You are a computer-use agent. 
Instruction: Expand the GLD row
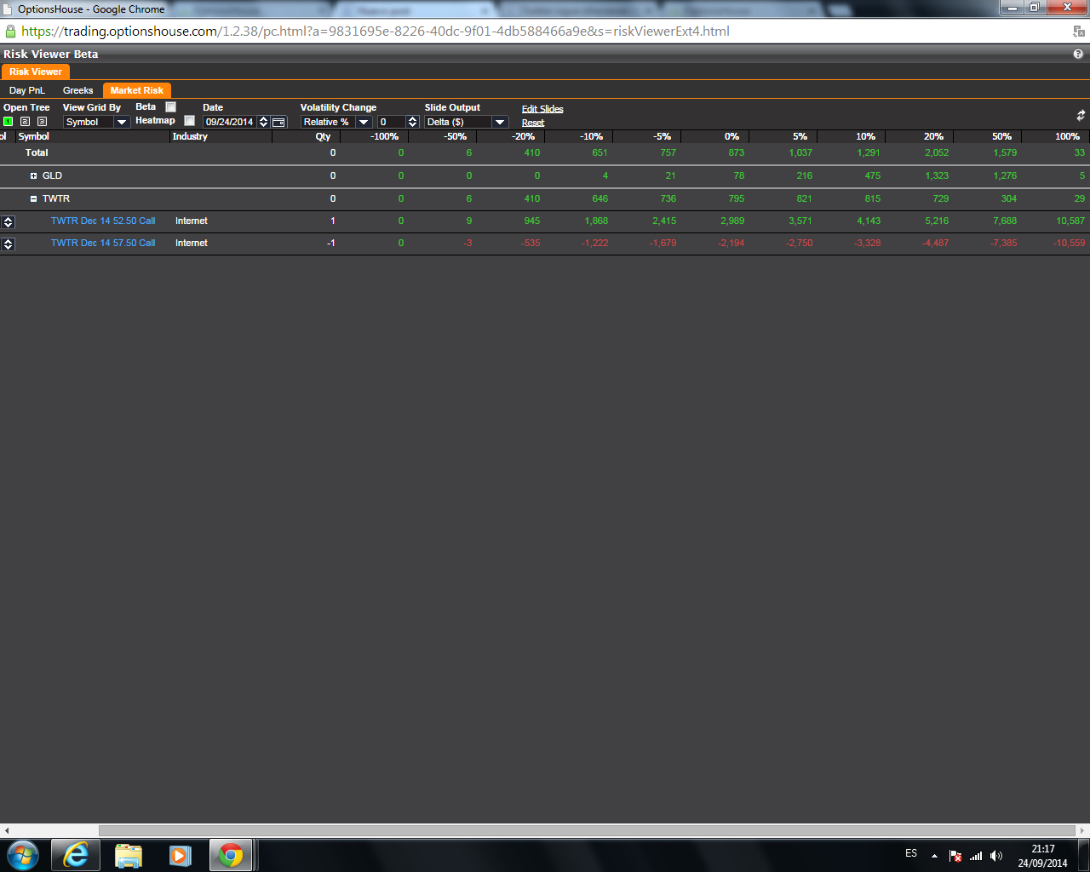[33, 176]
